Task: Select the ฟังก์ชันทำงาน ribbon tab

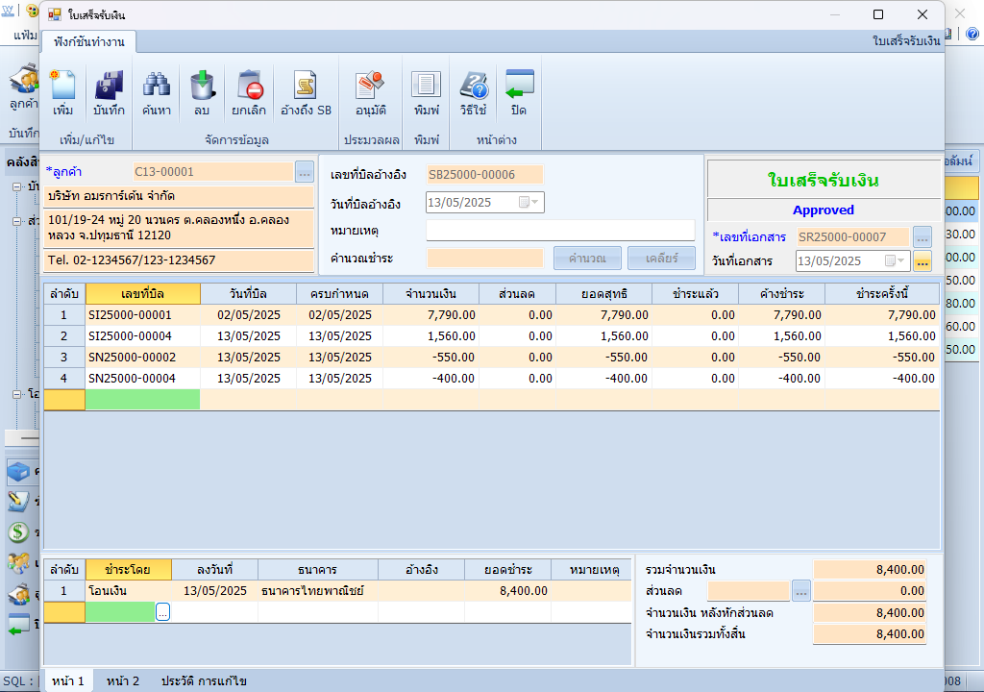Action: pos(88,41)
